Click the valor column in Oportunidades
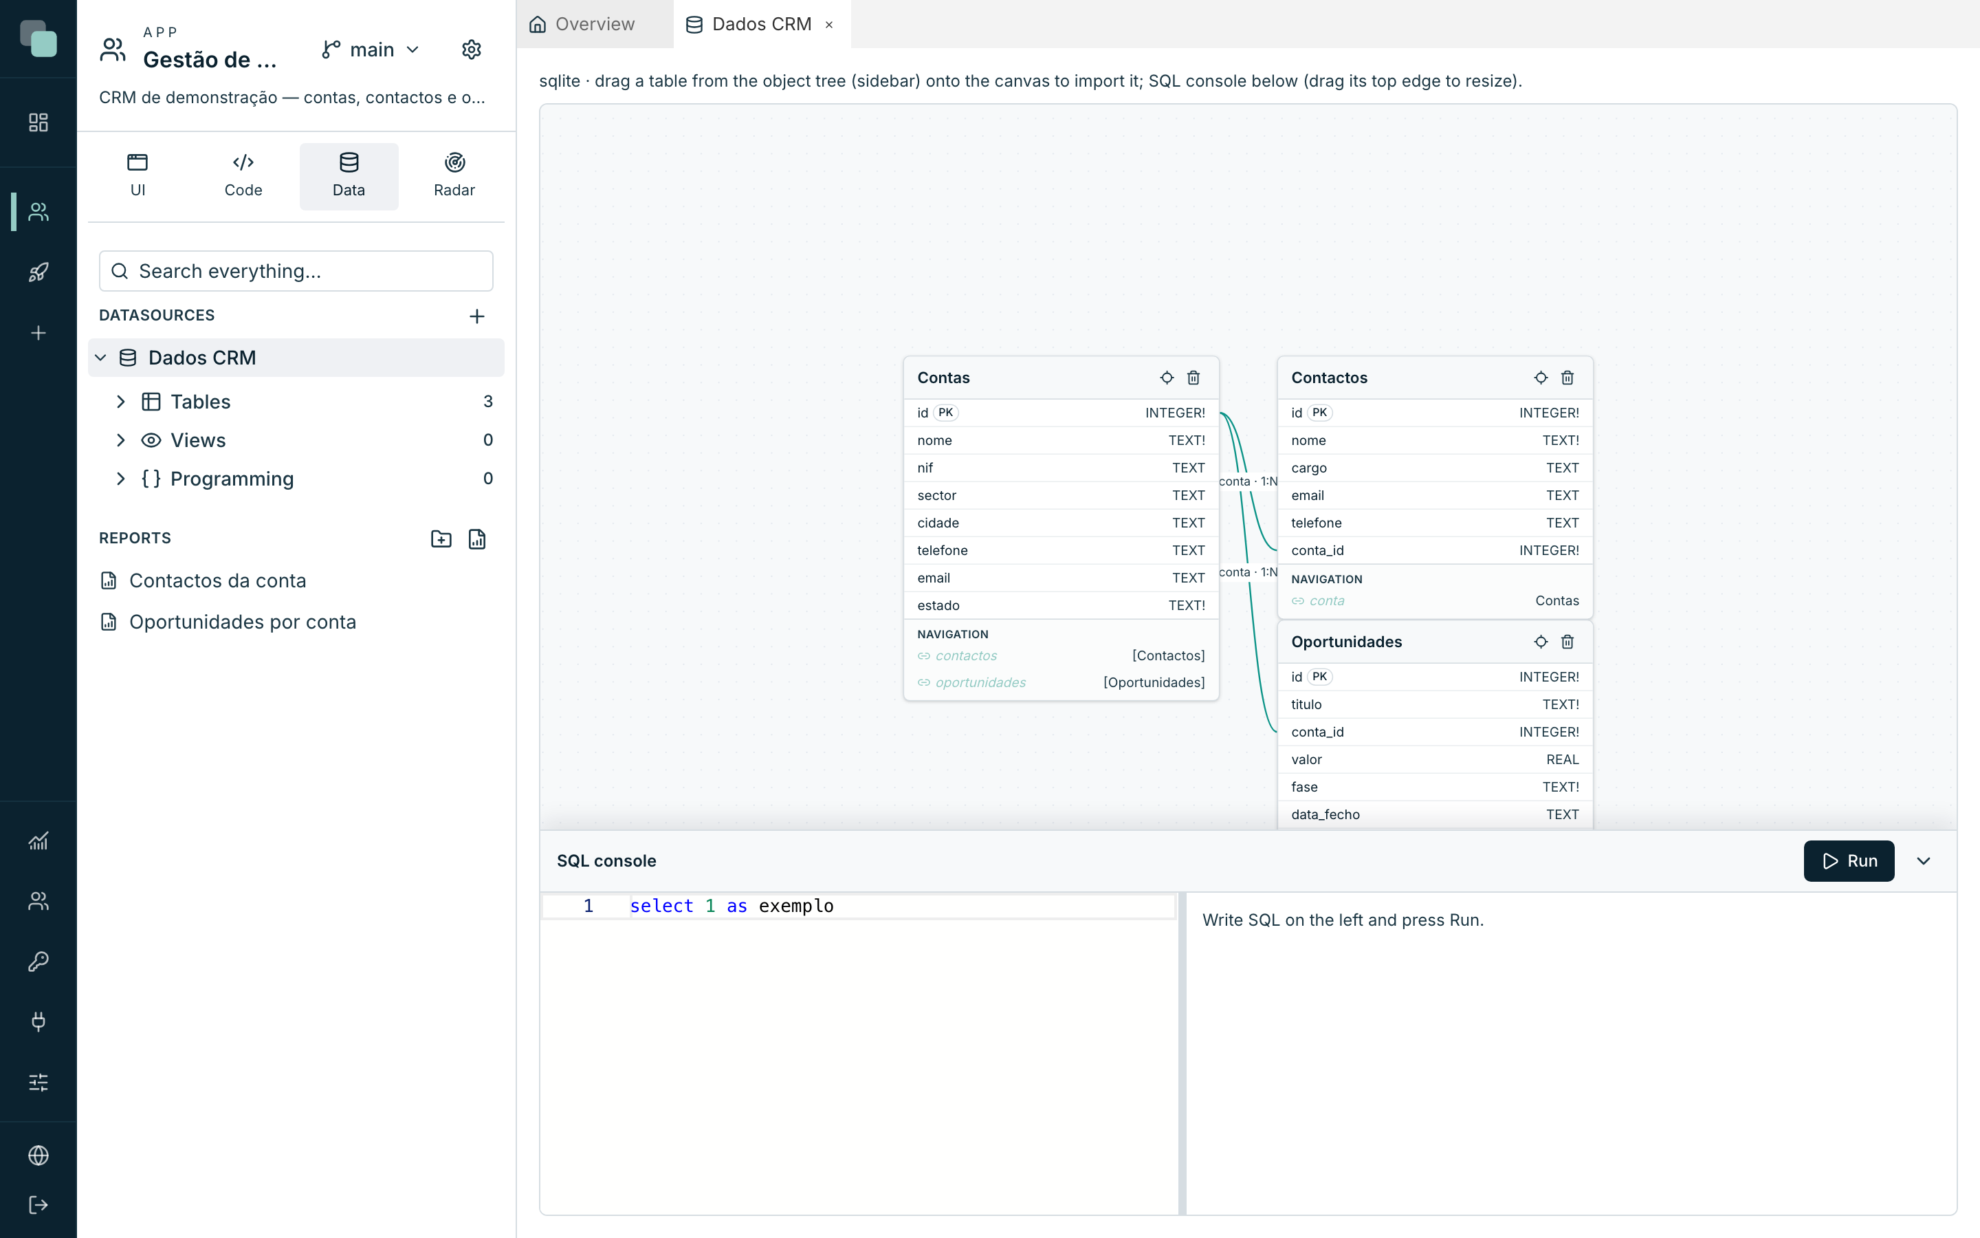The width and height of the screenshot is (1980, 1238). click(x=1434, y=759)
